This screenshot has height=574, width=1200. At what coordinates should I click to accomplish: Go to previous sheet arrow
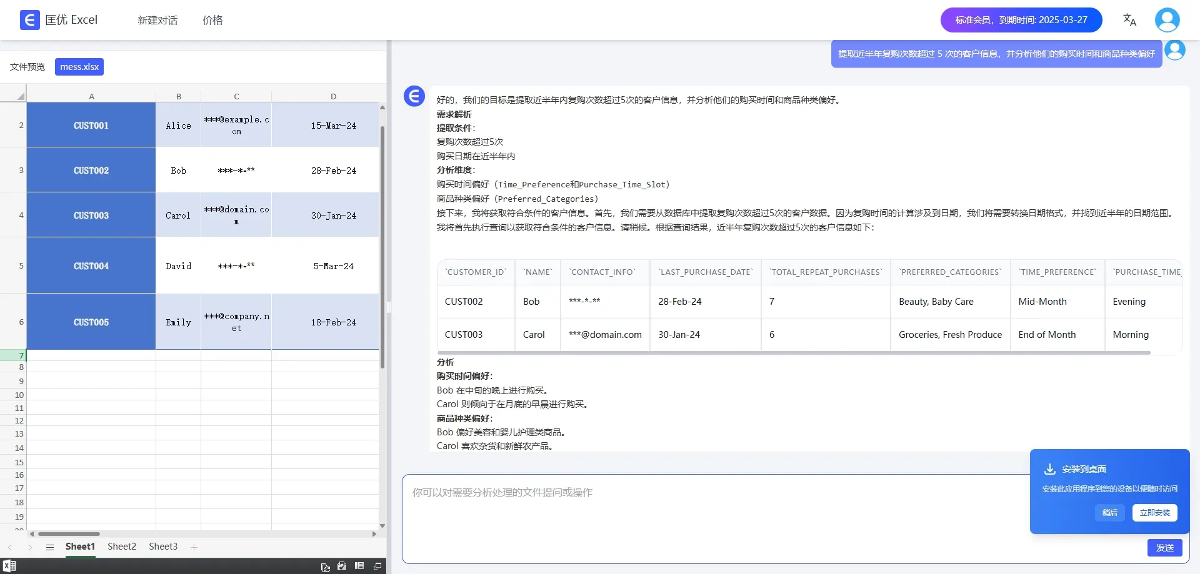pyautogui.click(x=9, y=547)
